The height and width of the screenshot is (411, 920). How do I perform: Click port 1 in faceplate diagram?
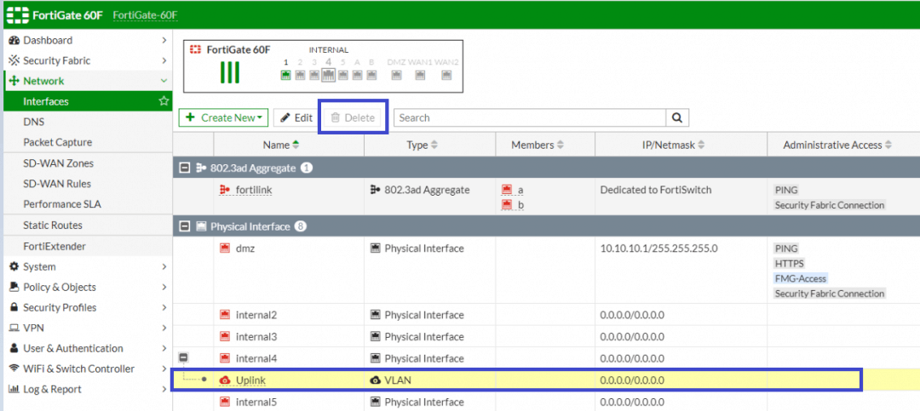(x=285, y=75)
